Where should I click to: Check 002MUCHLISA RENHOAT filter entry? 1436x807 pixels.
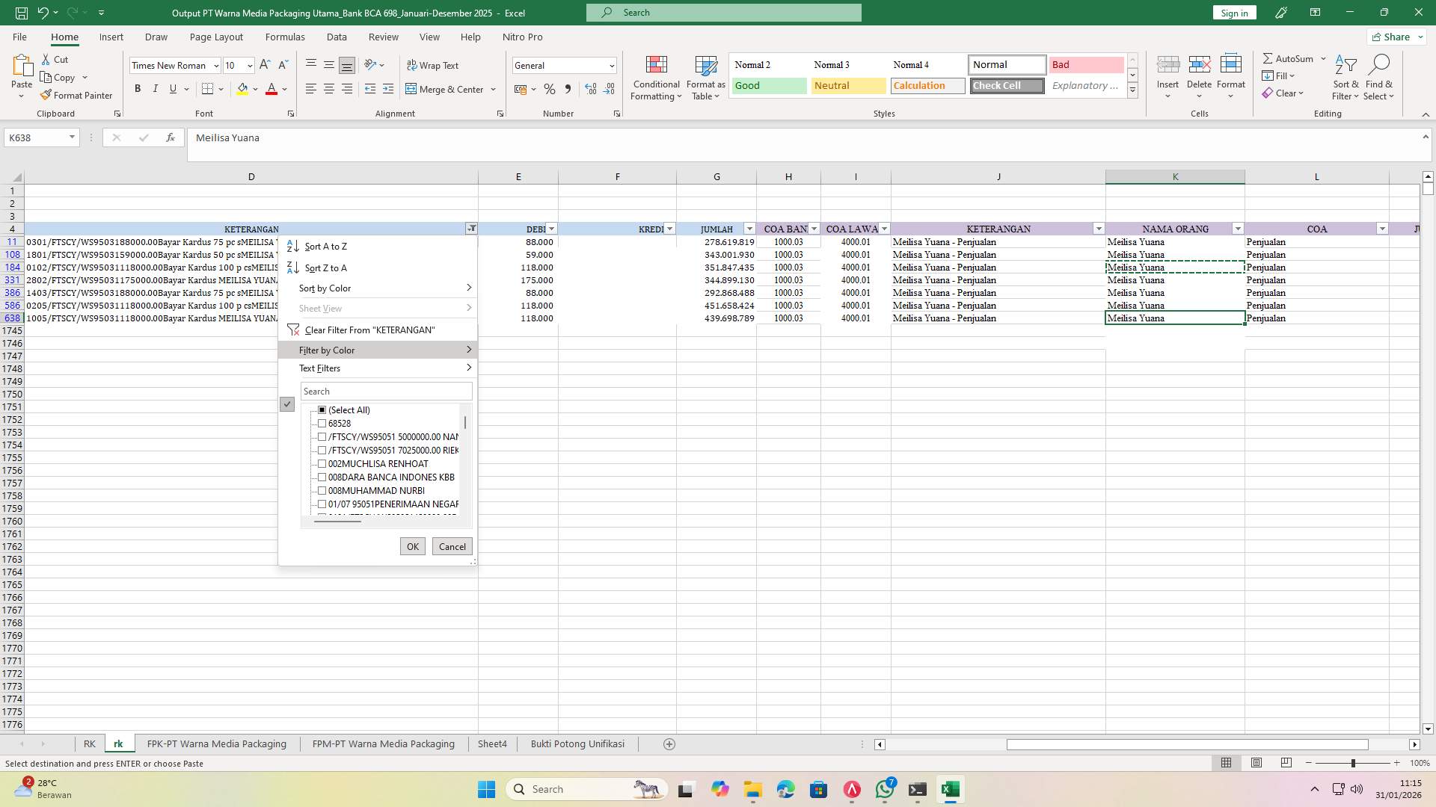click(322, 463)
